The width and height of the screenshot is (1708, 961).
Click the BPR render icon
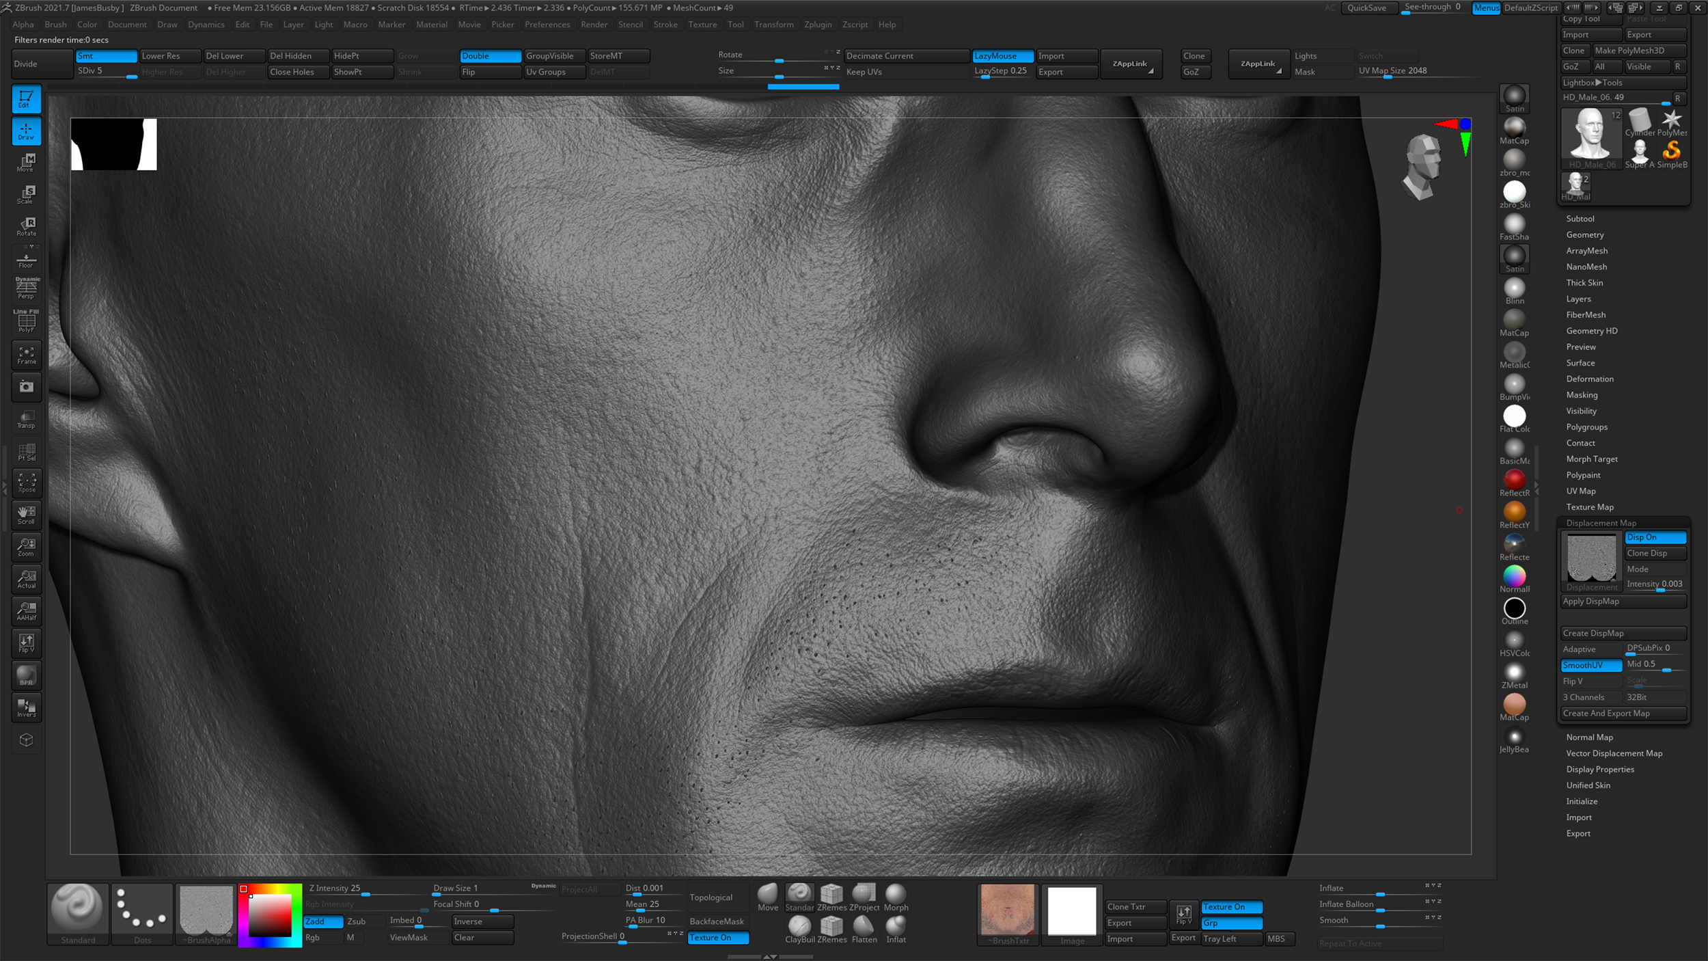26,675
